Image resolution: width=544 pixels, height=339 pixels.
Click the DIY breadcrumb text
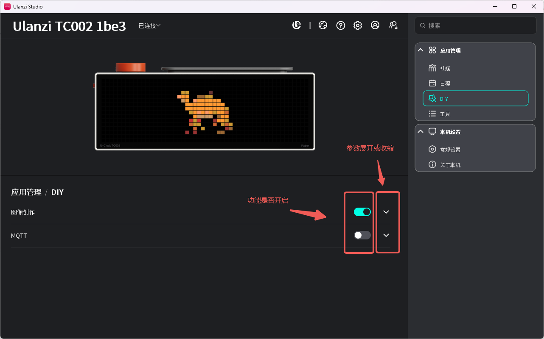pos(57,192)
